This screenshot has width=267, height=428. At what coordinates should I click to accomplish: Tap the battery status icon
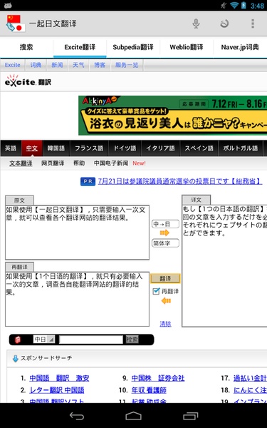[244, 5]
